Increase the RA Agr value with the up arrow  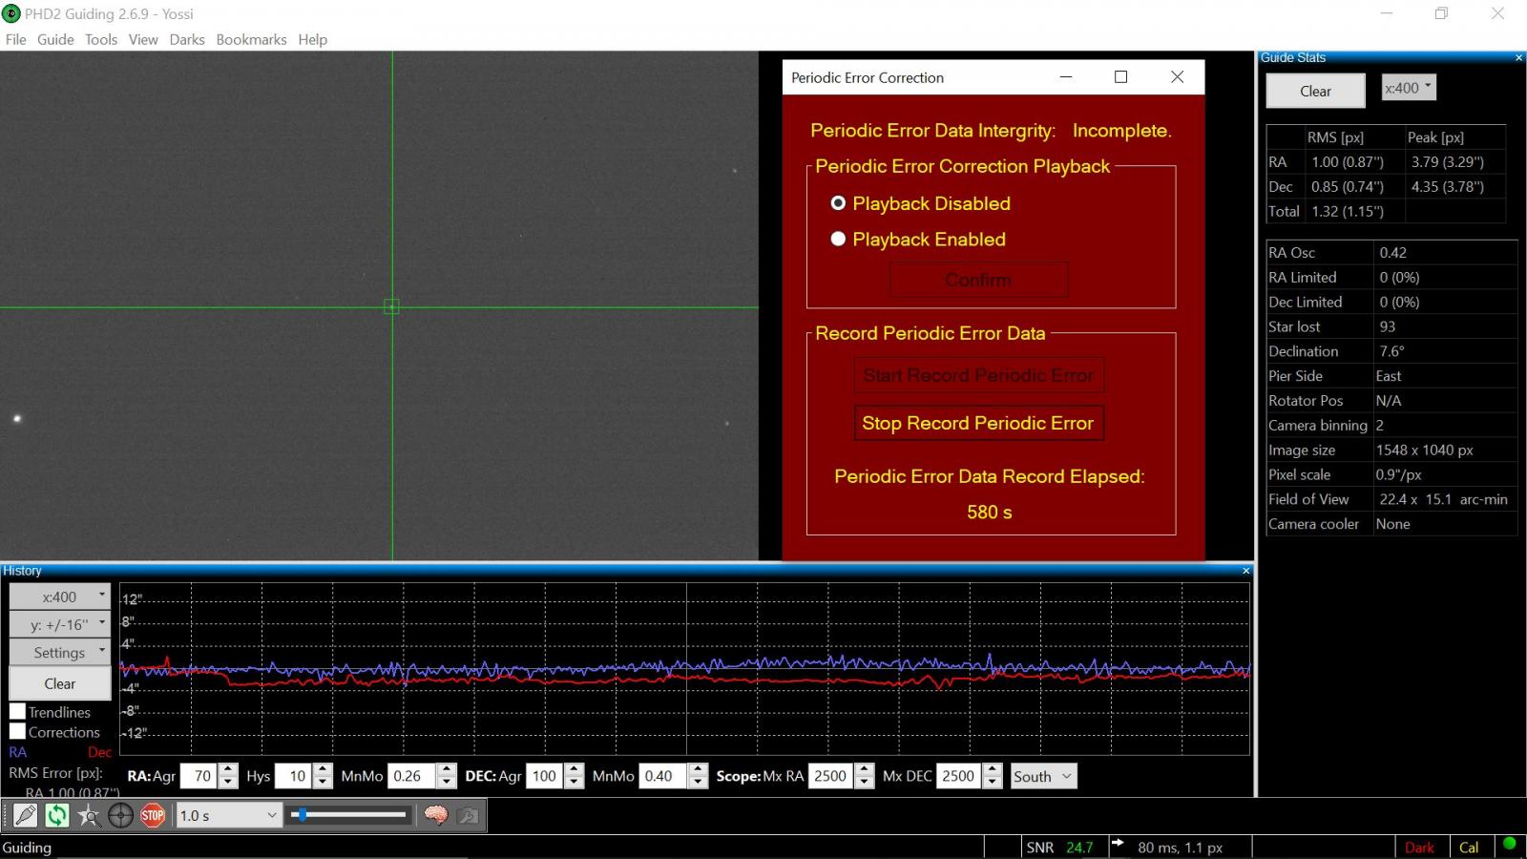click(x=228, y=770)
